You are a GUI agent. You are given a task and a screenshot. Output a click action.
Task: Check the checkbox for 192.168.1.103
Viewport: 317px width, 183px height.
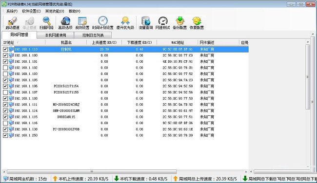coord(5,74)
